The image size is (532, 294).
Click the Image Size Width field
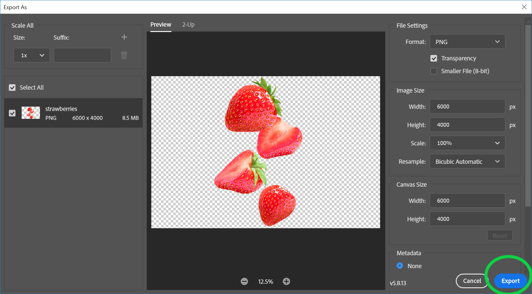(467, 106)
